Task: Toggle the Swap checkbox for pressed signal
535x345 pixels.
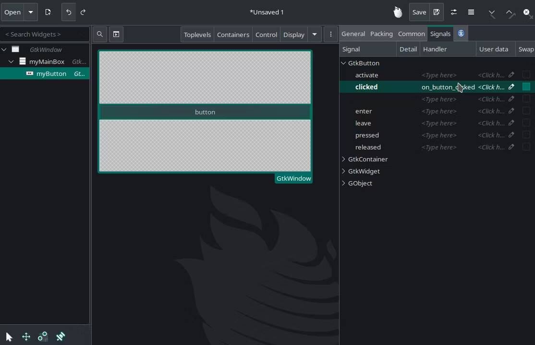Action: tap(526, 135)
